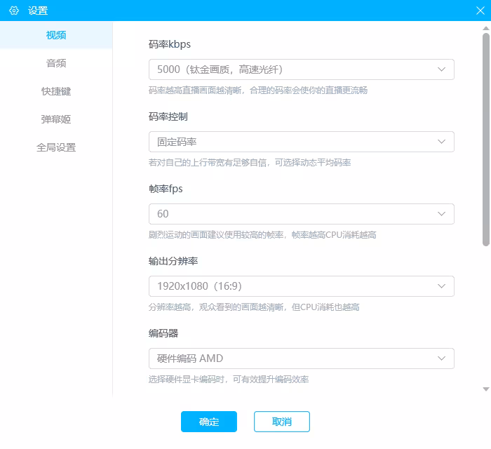Click the scrollbar down arrow

[x=485, y=389]
